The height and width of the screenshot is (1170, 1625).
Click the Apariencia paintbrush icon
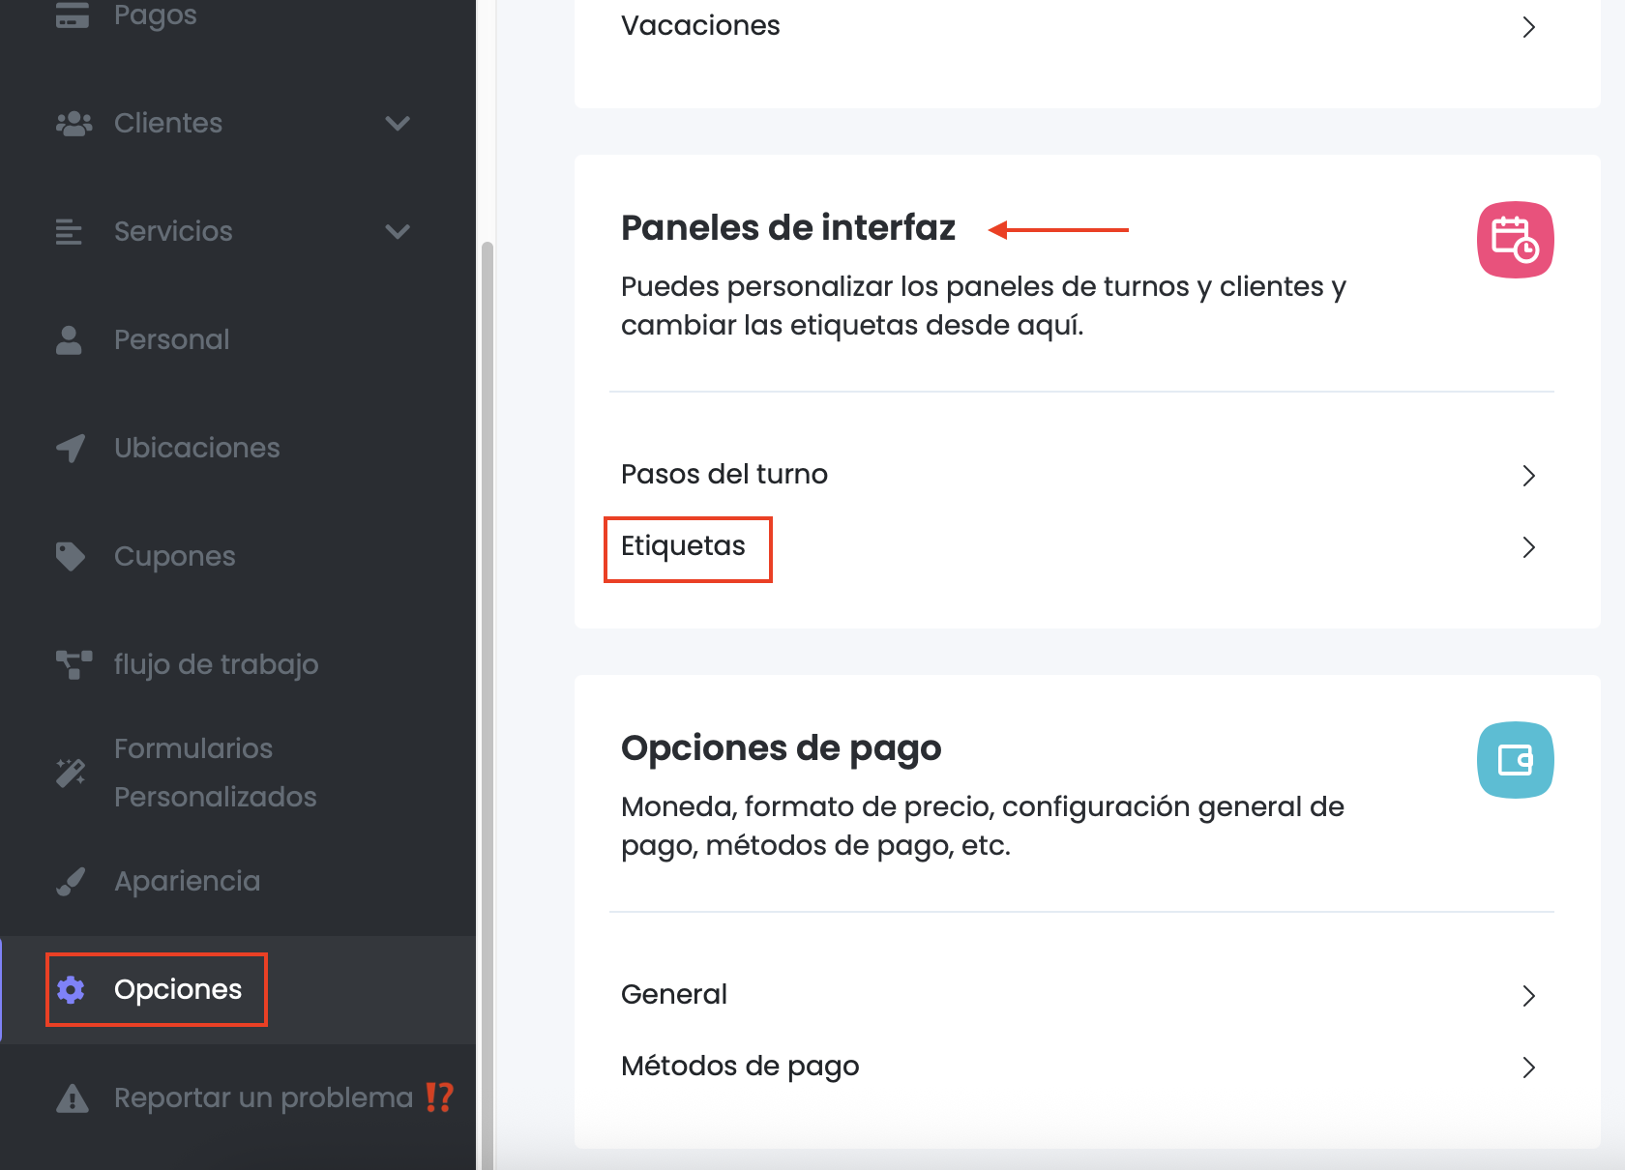tap(71, 882)
